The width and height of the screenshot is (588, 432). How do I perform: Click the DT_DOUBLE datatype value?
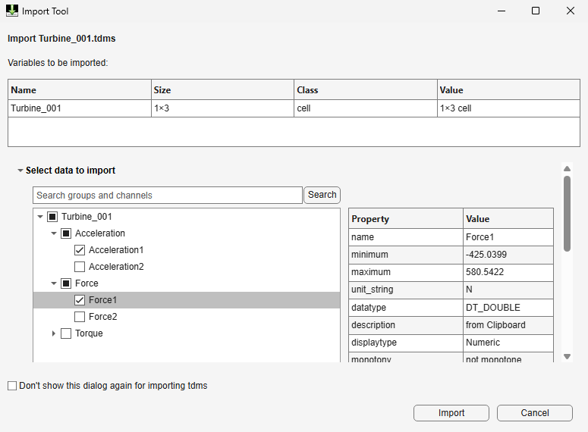(508, 308)
